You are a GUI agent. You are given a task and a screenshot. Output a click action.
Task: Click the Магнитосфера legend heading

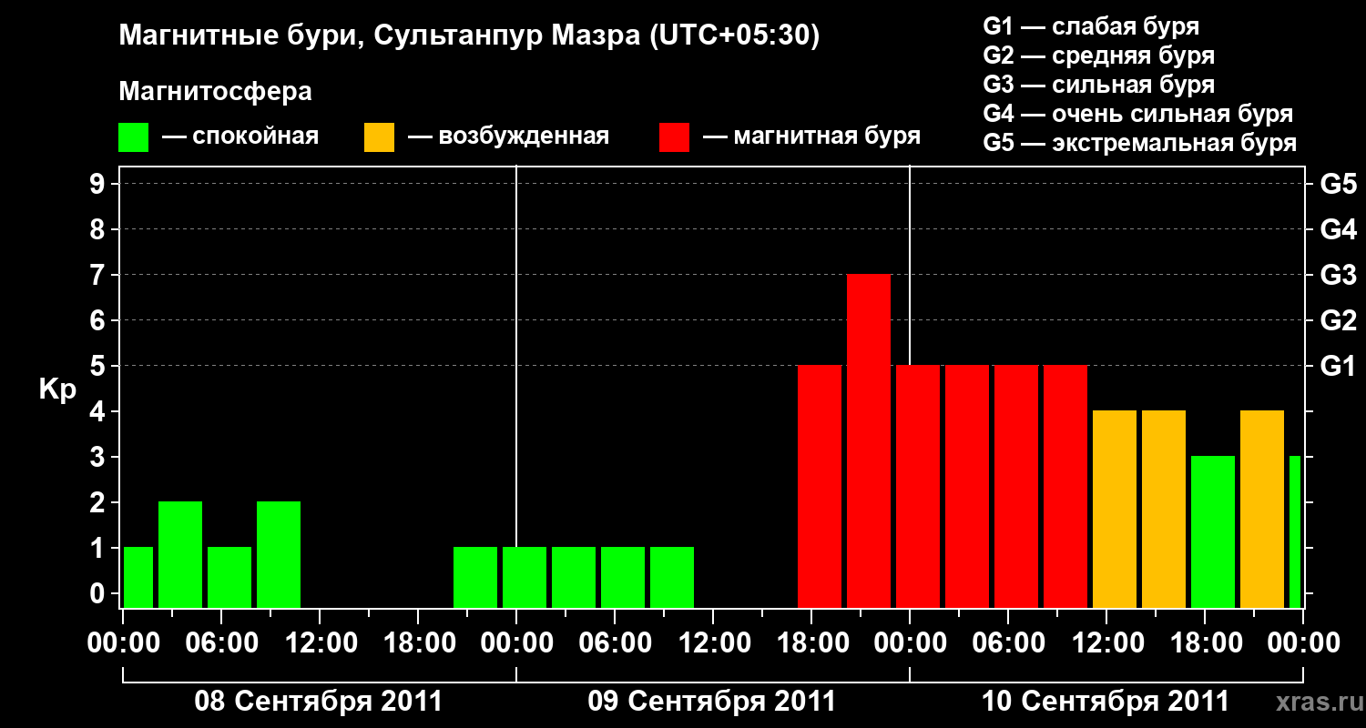tap(215, 92)
